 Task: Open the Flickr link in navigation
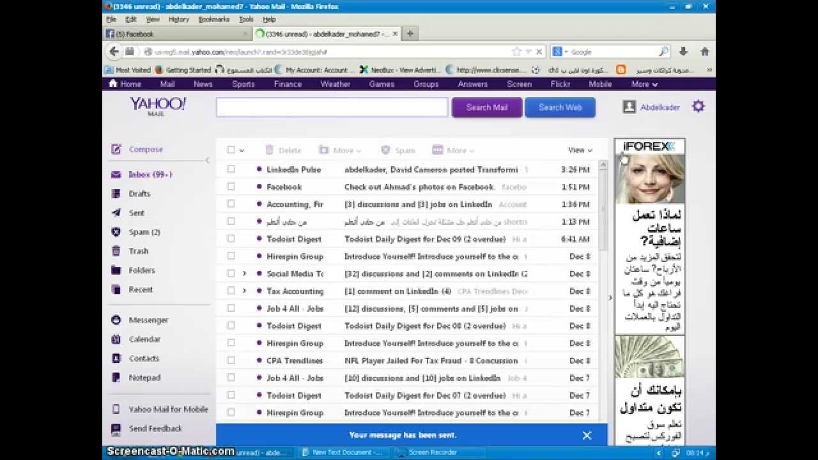point(560,84)
